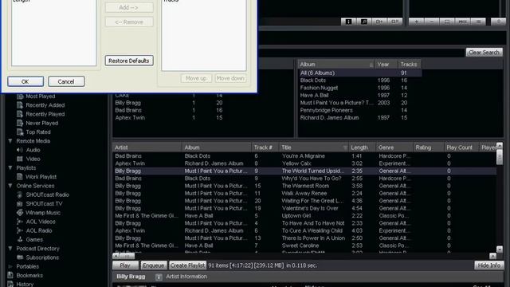Screen dimensions: 510x287
Task: Open Games under Online Services
Action: pos(34,239)
